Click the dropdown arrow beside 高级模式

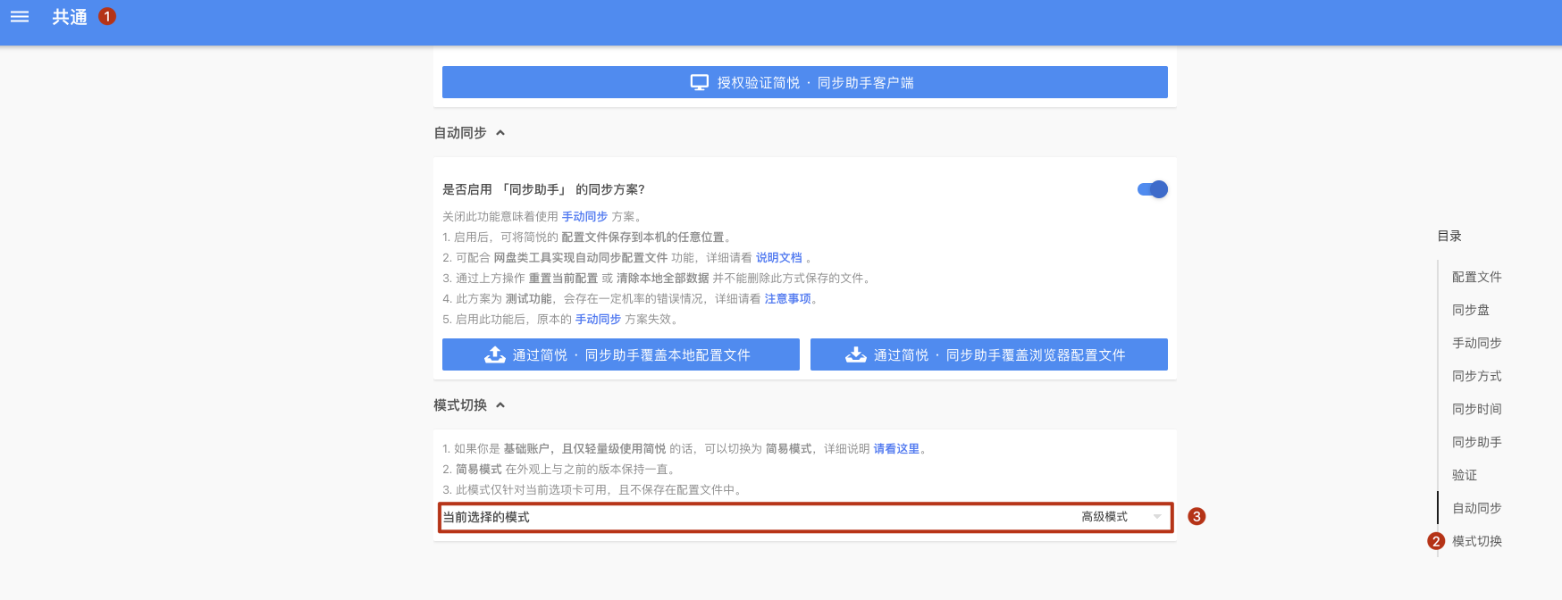coord(1157,517)
